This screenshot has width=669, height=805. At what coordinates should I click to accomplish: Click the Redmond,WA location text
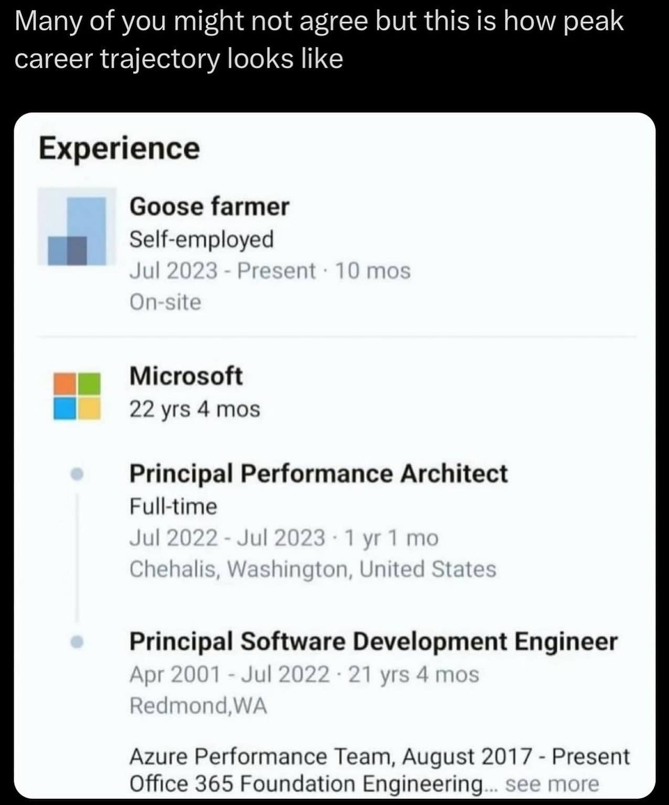tap(198, 706)
